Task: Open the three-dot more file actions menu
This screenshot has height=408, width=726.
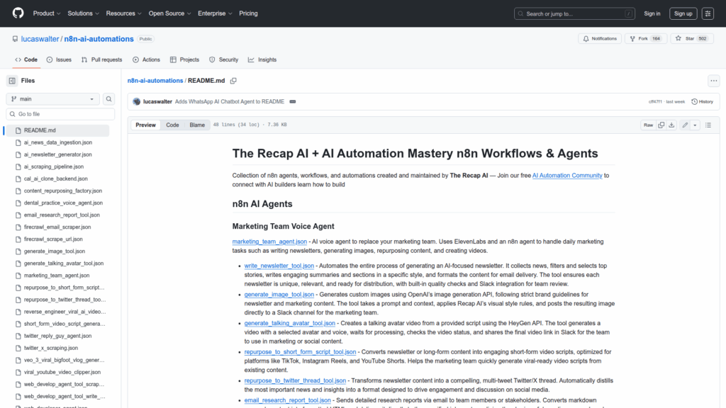Action: [713, 81]
